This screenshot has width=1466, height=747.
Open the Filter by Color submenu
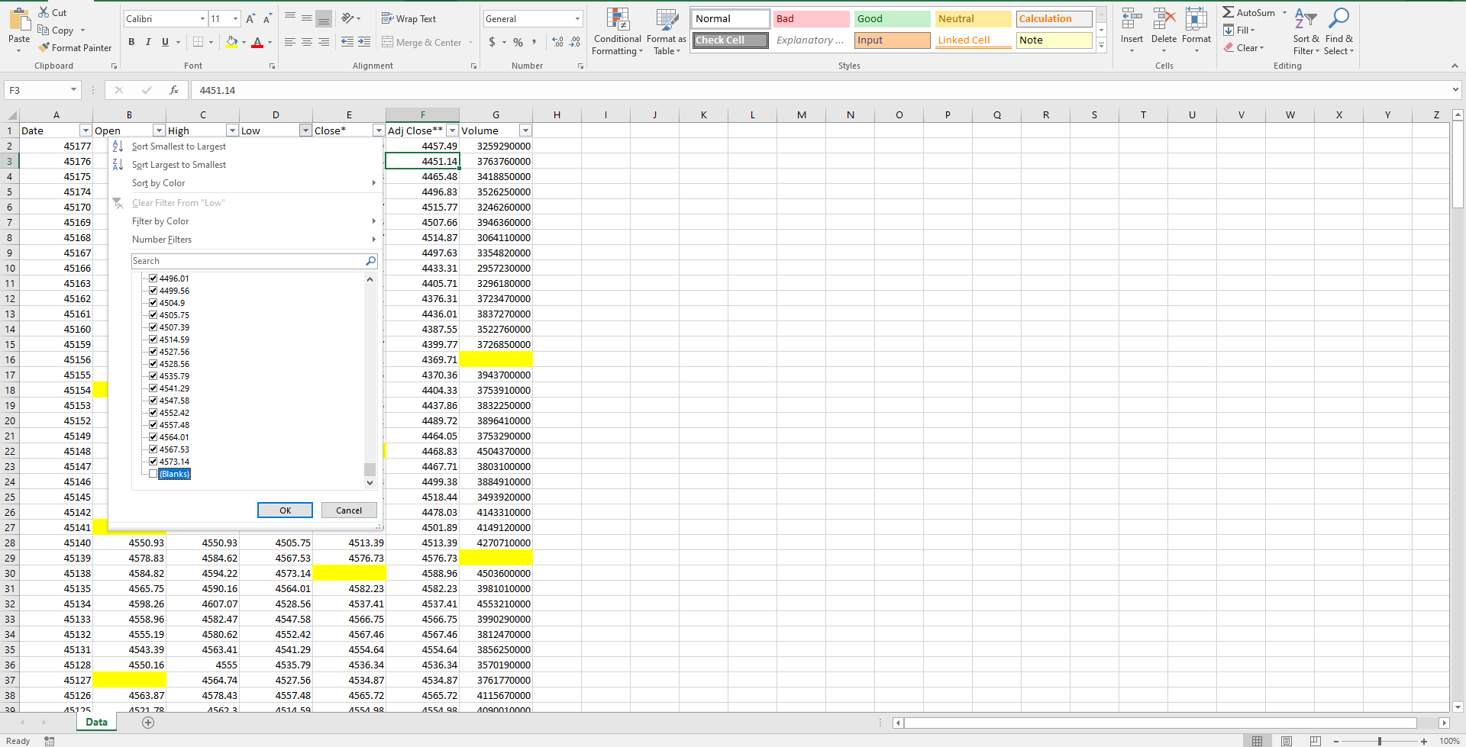pyautogui.click(x=244, y=221)
